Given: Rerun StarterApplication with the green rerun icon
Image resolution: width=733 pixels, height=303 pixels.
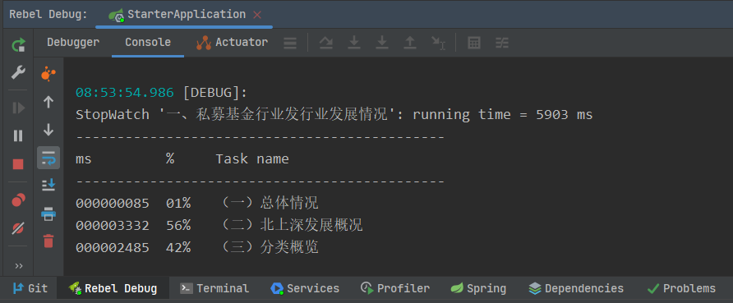Looking at the screenshot, I should point(18,45).
